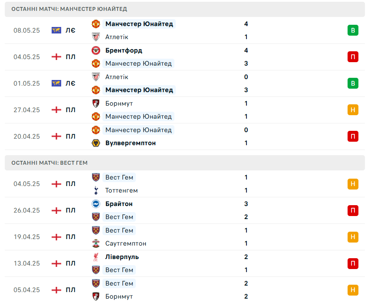
Task: Click the Brighton club badge
Action: [x=96, y=204]
